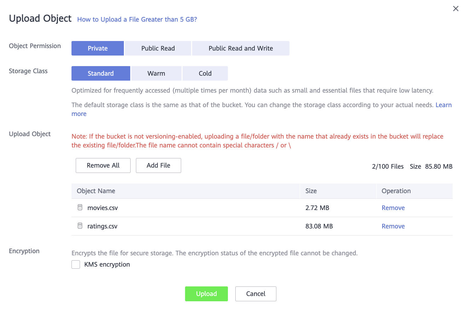
Task: Open the 5 GB upload help link
Action: (137, 19)
